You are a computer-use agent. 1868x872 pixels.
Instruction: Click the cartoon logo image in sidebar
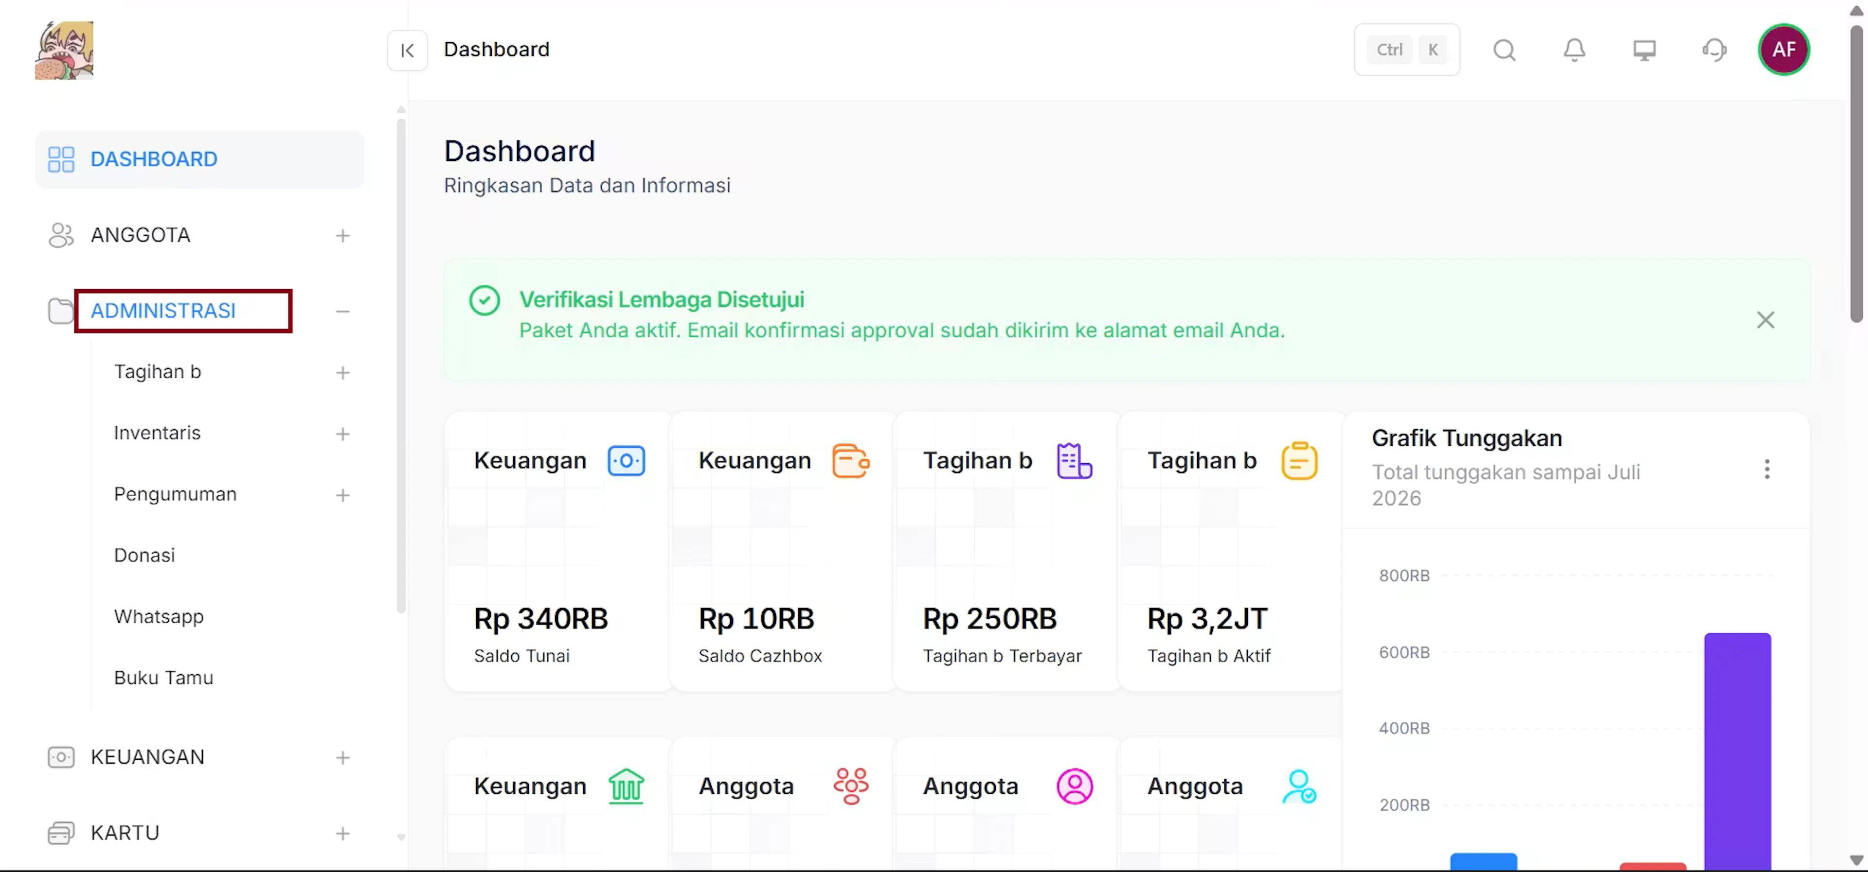click(64, 50)
